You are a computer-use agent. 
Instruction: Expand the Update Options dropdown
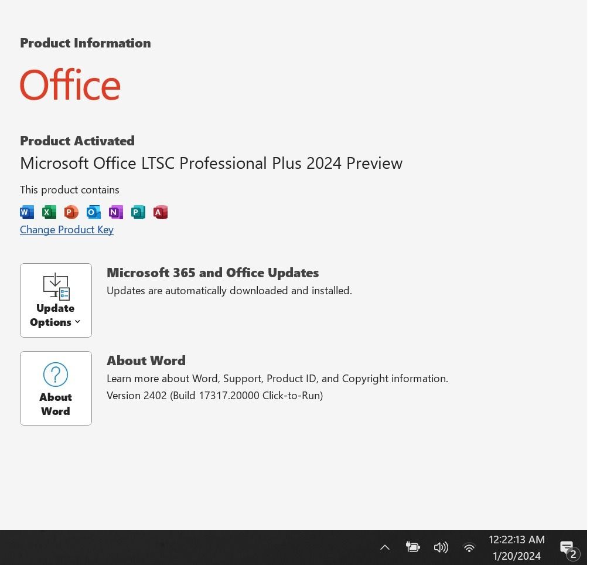(56, 301)
